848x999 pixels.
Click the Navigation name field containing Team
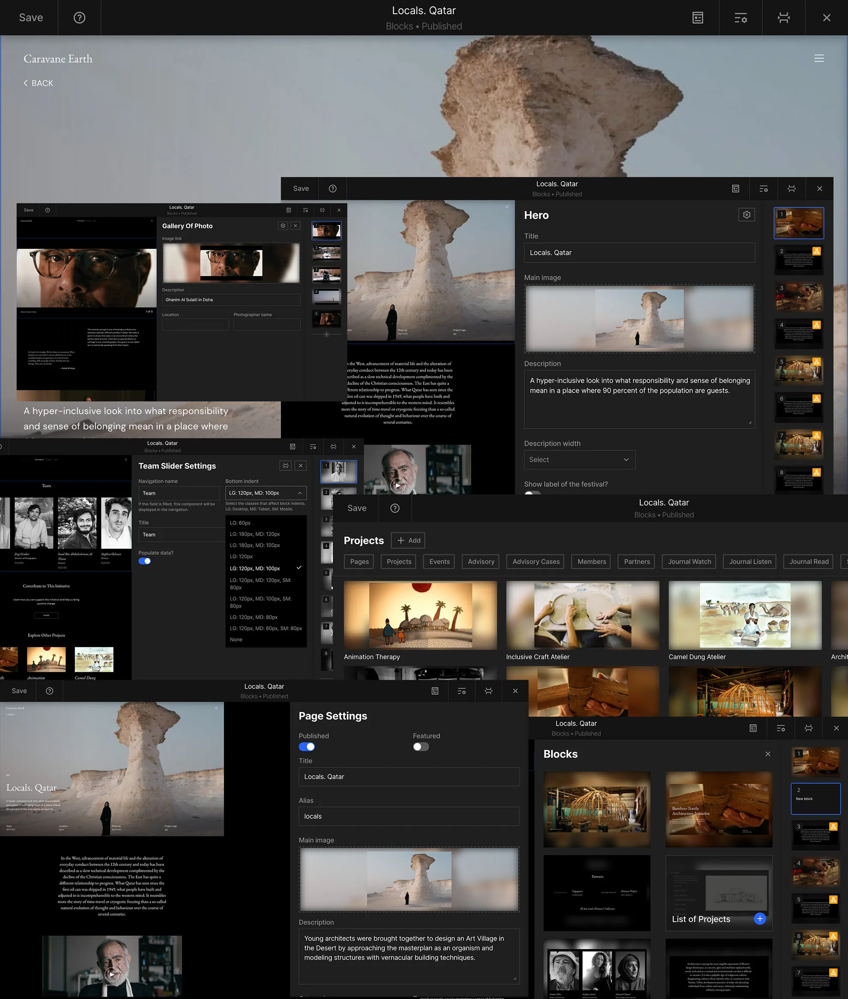(179, 493)
